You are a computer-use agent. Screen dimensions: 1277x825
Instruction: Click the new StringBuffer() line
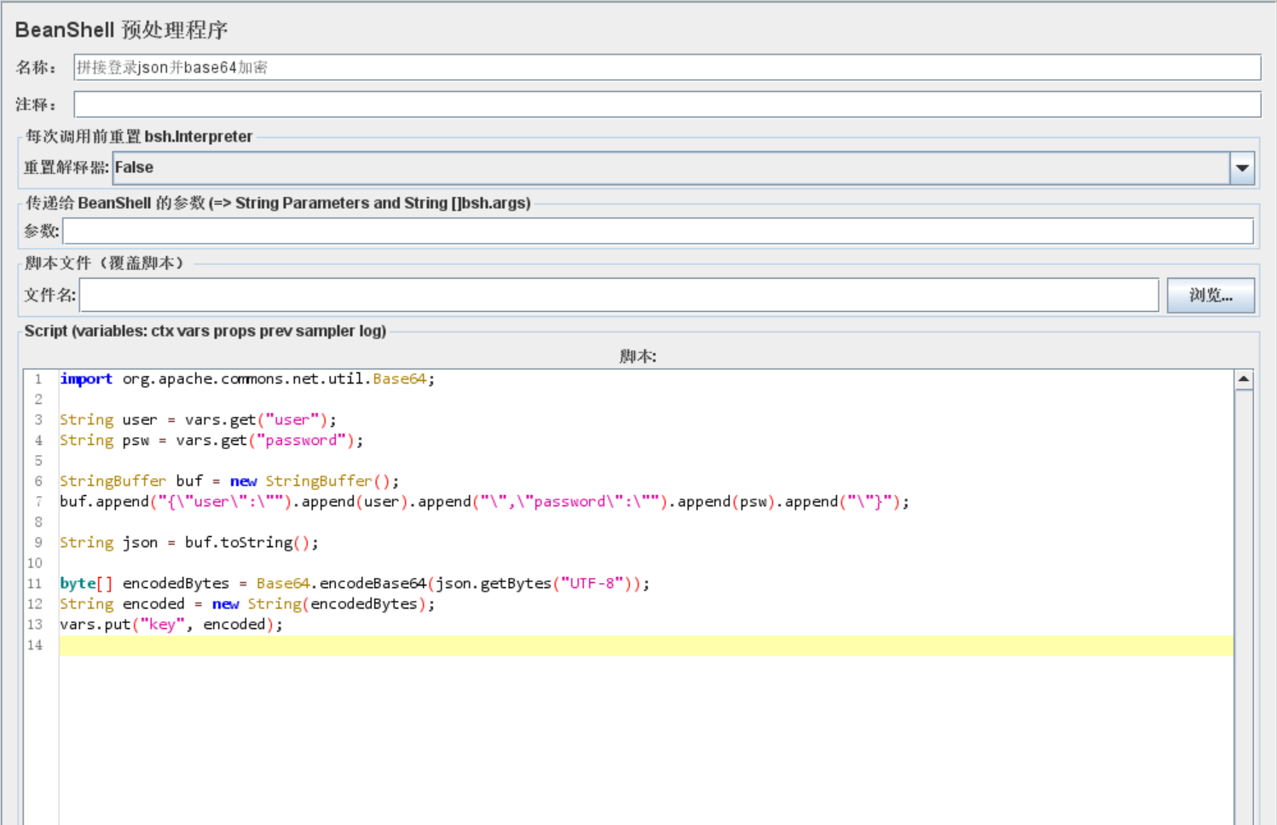tap(228, 482)
